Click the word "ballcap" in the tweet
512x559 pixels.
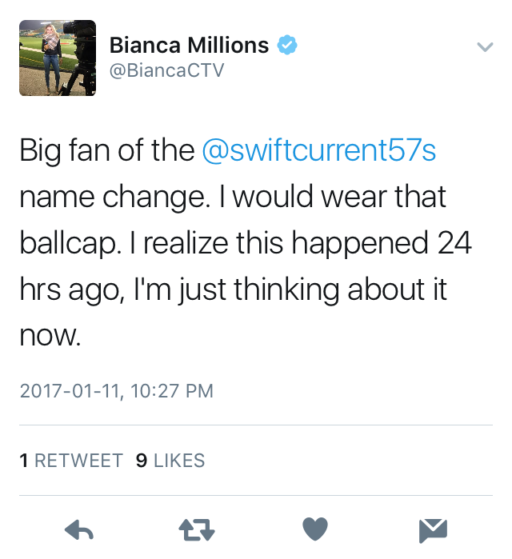67,242
